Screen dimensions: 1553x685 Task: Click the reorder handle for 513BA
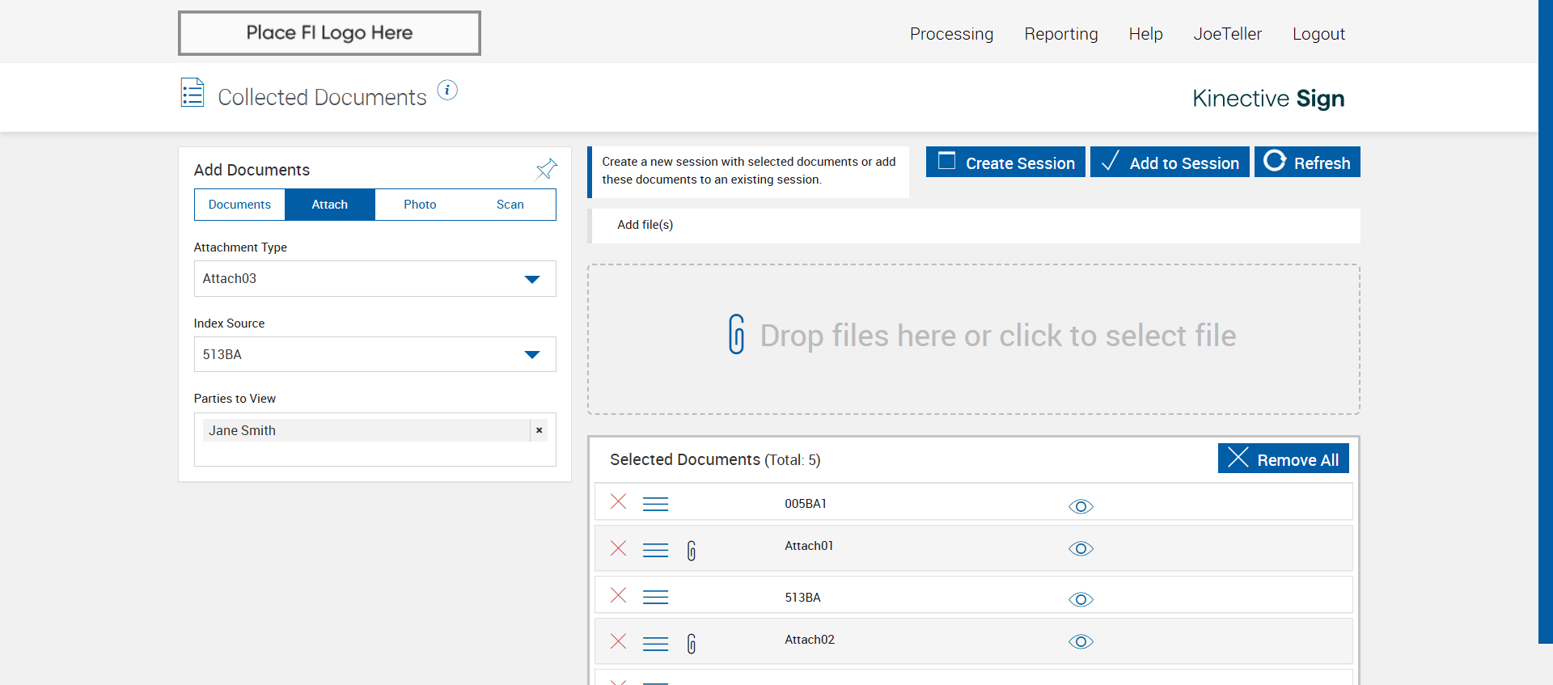click(x=655, y=598)
